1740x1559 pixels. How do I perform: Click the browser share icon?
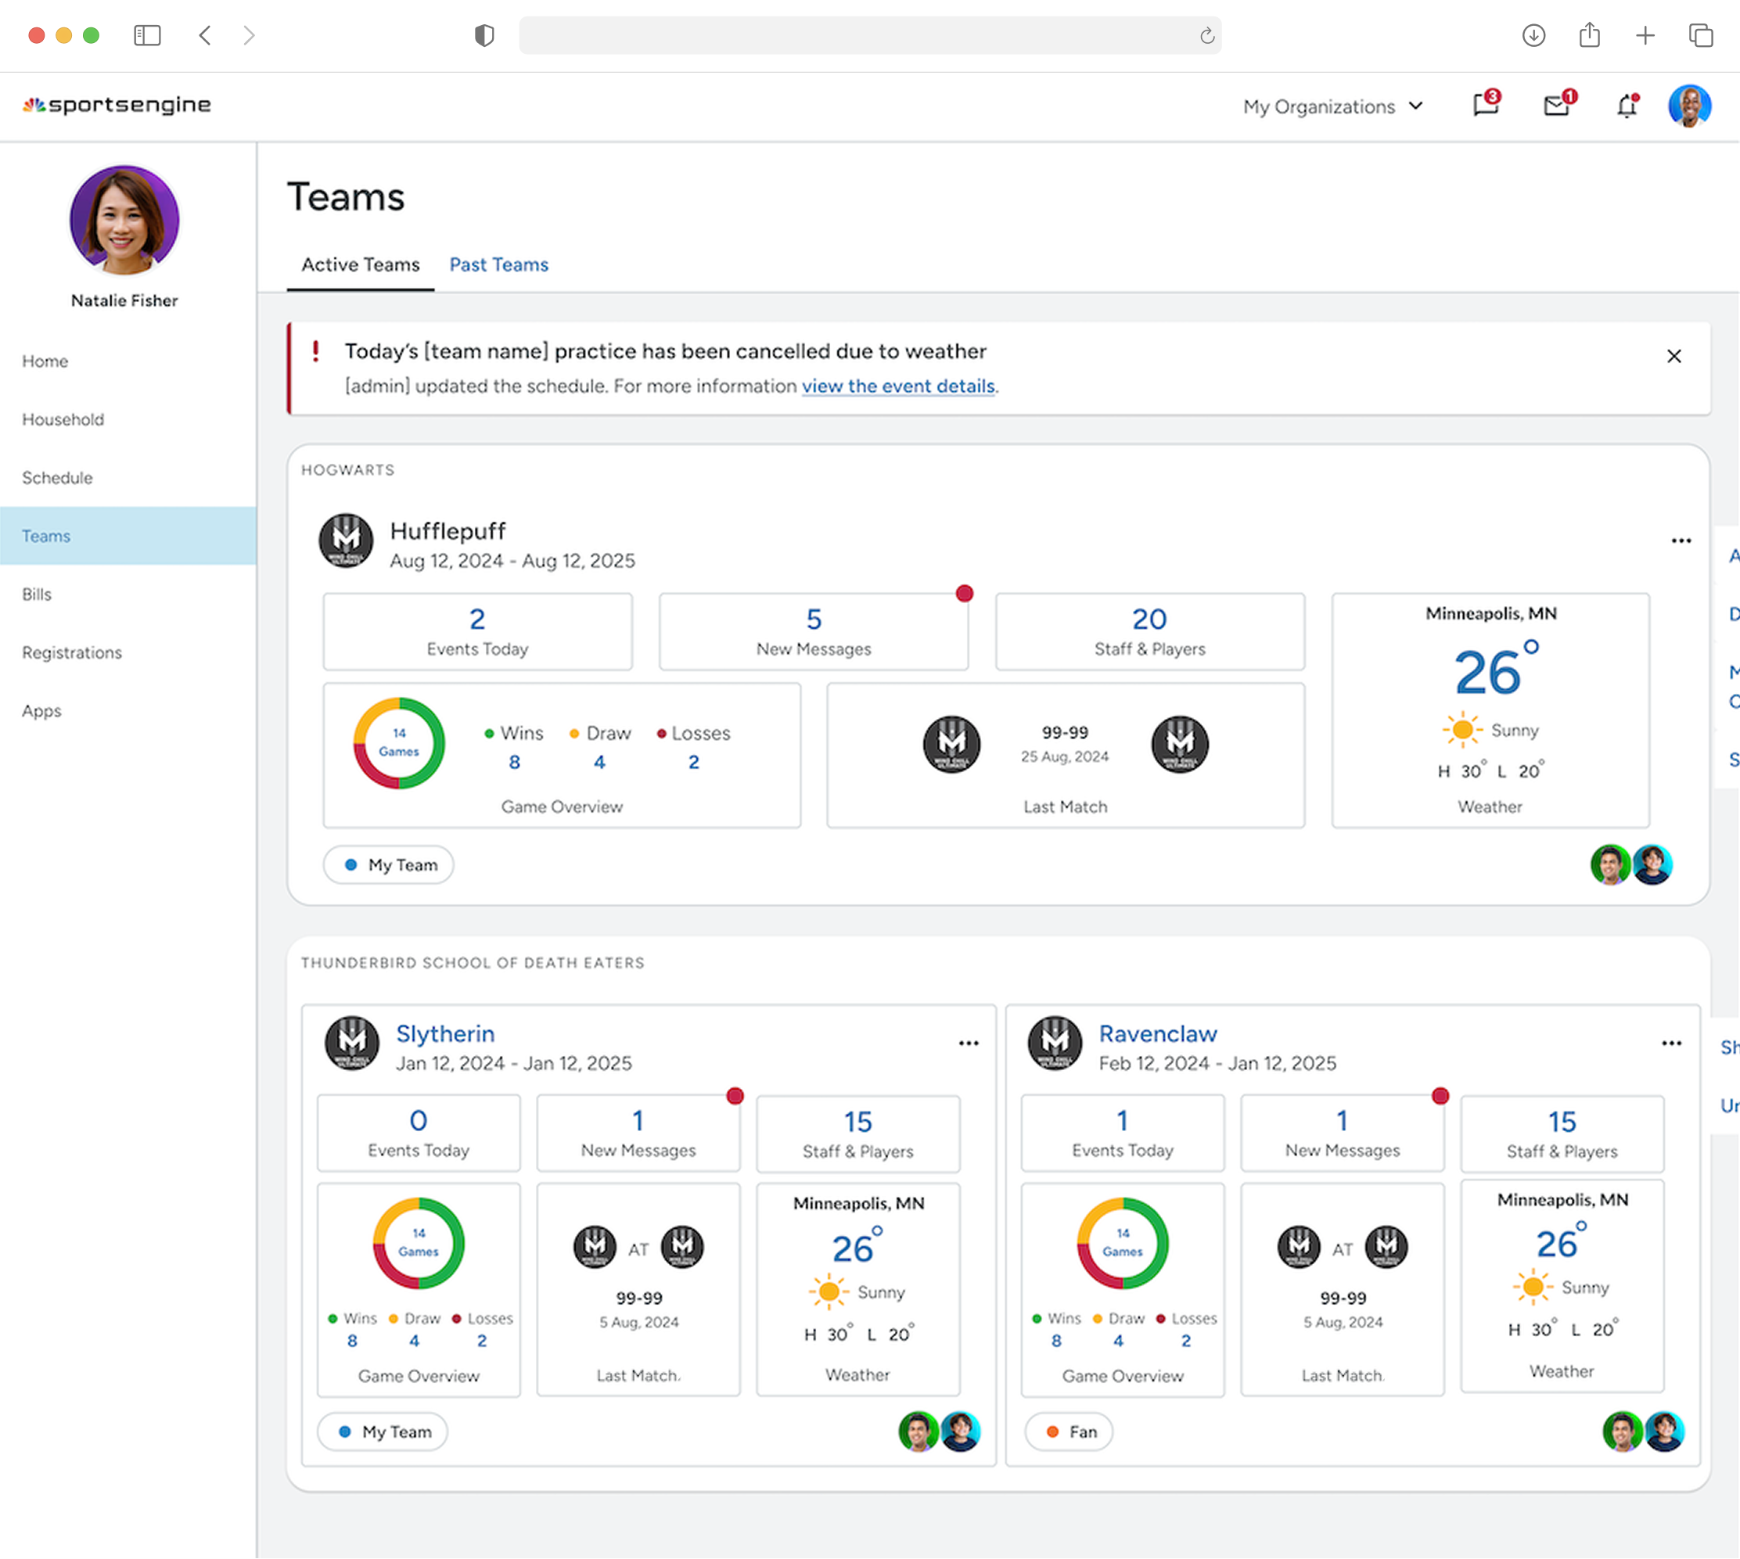pyautogui.click(x=1589, y=35)
